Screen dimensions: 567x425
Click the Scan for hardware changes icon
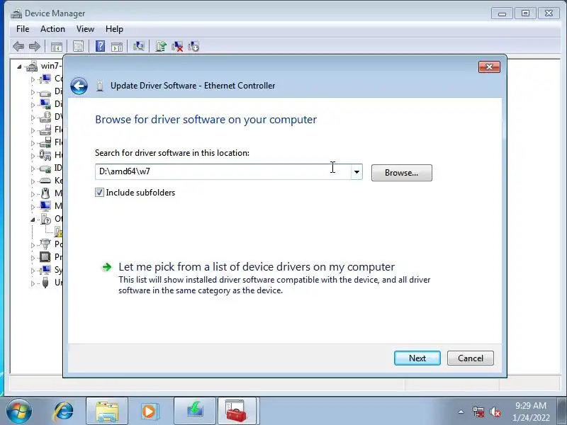139,46
